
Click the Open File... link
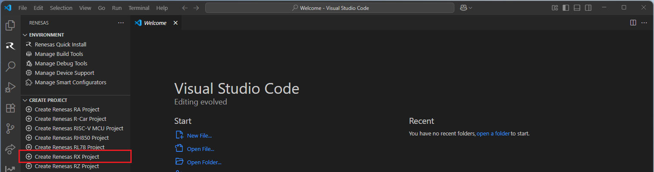(201, 149)
